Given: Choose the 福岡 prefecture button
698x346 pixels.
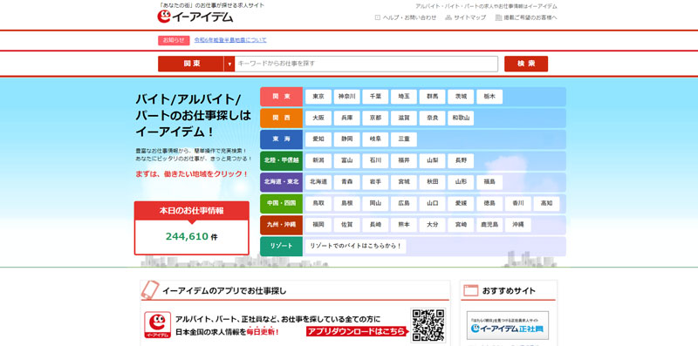Looking at the screenshot, I should 318,225.
